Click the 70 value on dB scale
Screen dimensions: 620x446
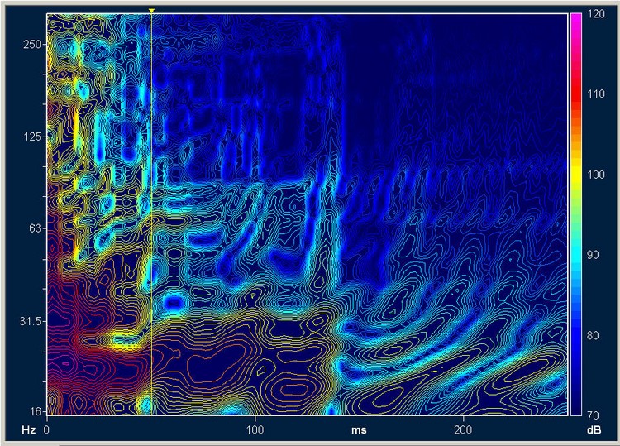click(593, 415)
